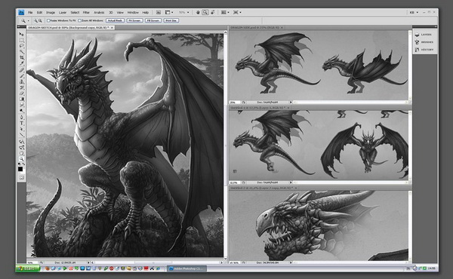Select the History Brush tool
Viewport: 453px width, 279px height.
coord(21,87)
